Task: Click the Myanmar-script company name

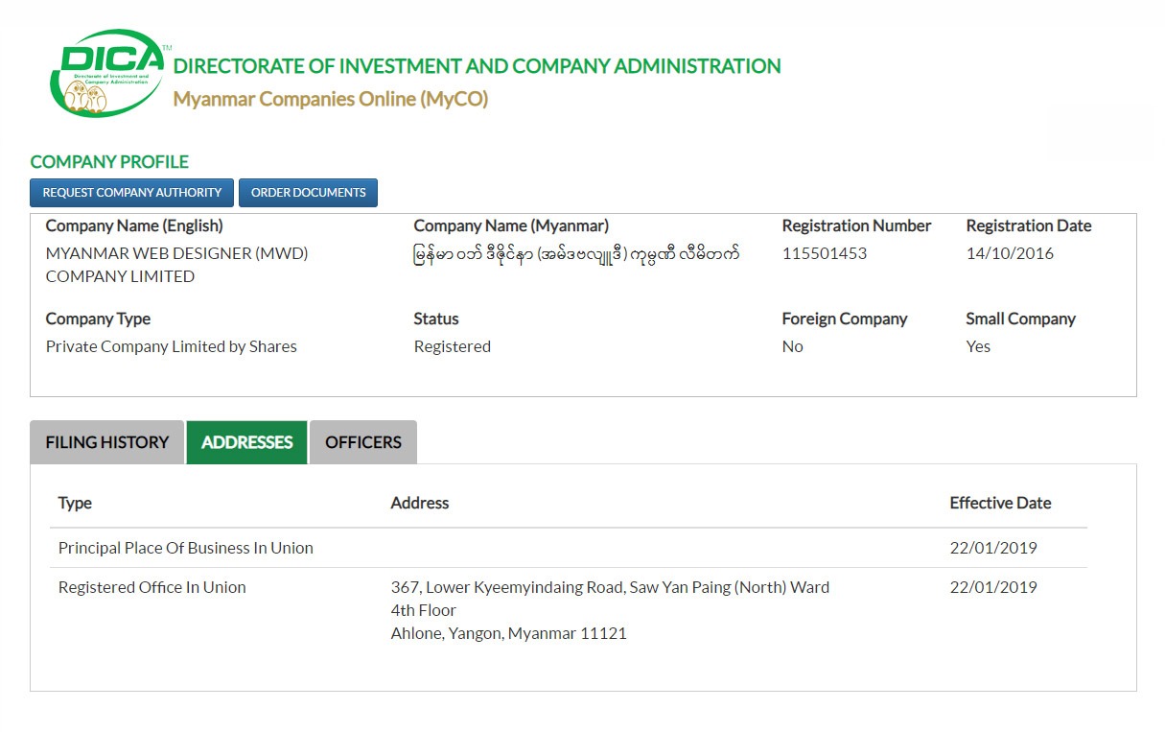Action: [576, 254]
